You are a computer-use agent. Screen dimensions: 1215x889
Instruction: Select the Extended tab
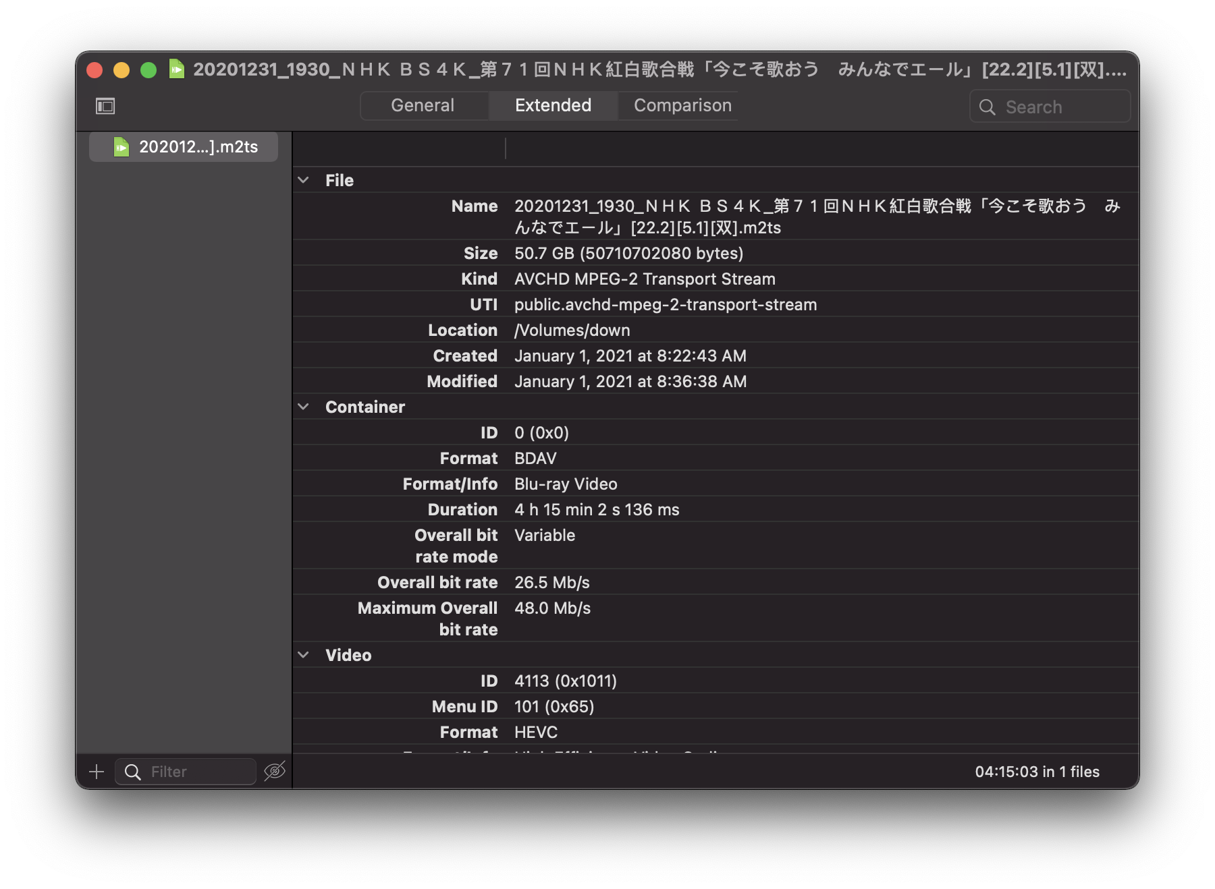tap(553, 106)
